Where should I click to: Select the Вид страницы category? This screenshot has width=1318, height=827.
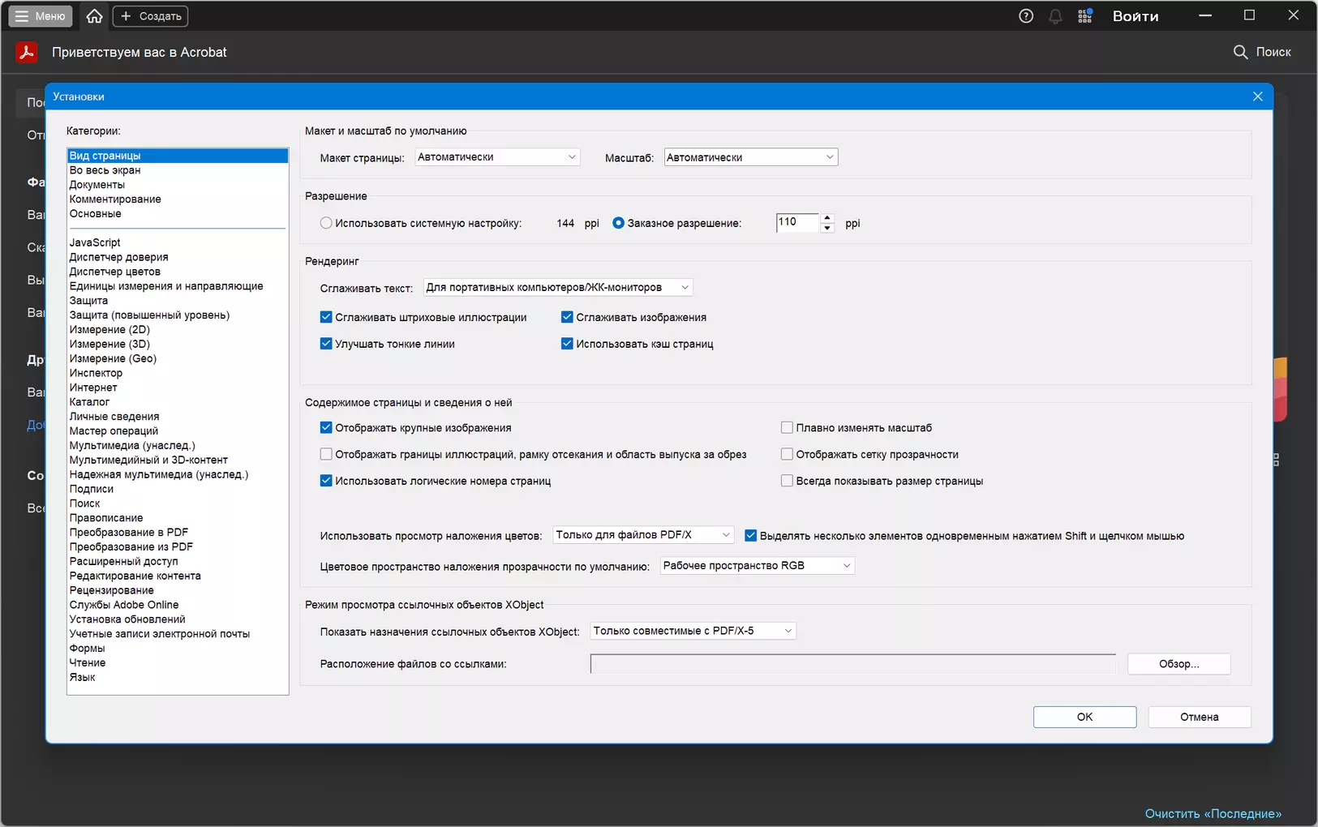point(178,156)
